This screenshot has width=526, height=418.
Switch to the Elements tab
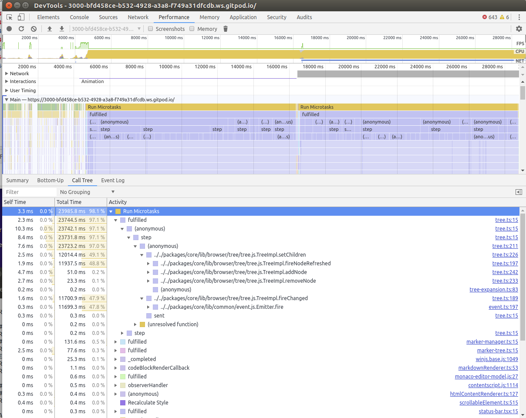(48, 17)
